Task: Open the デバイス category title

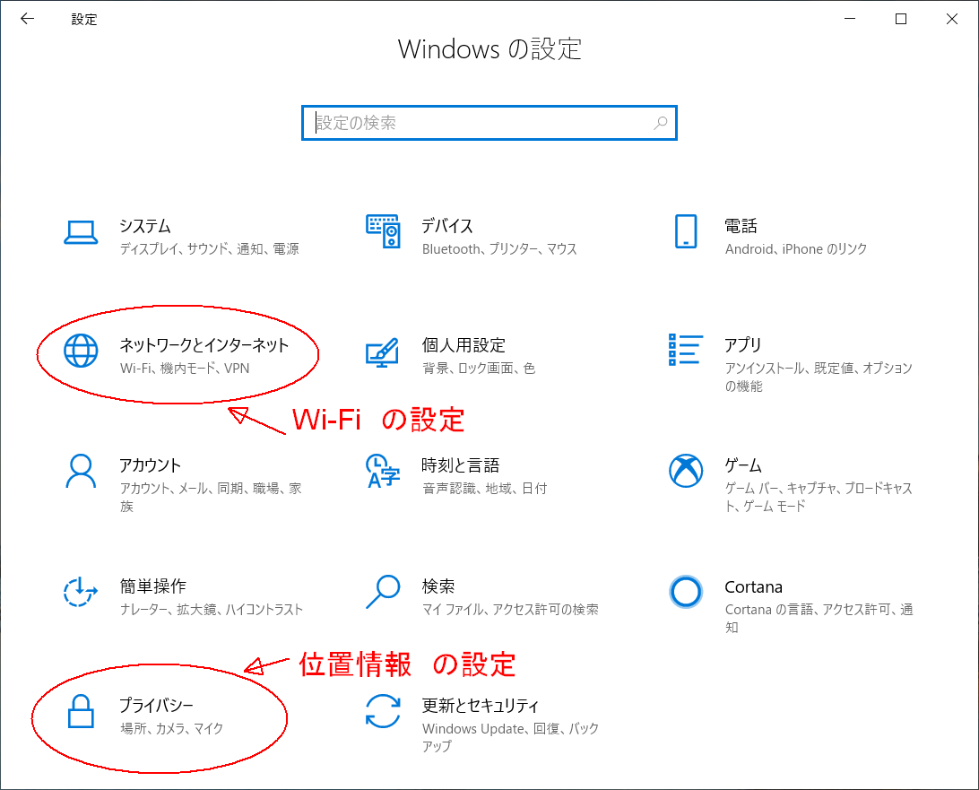Action: [x=447, y=226]
